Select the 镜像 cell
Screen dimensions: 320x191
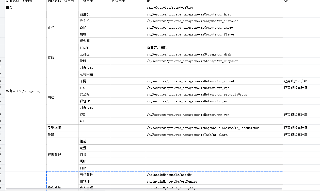[94, 28]
